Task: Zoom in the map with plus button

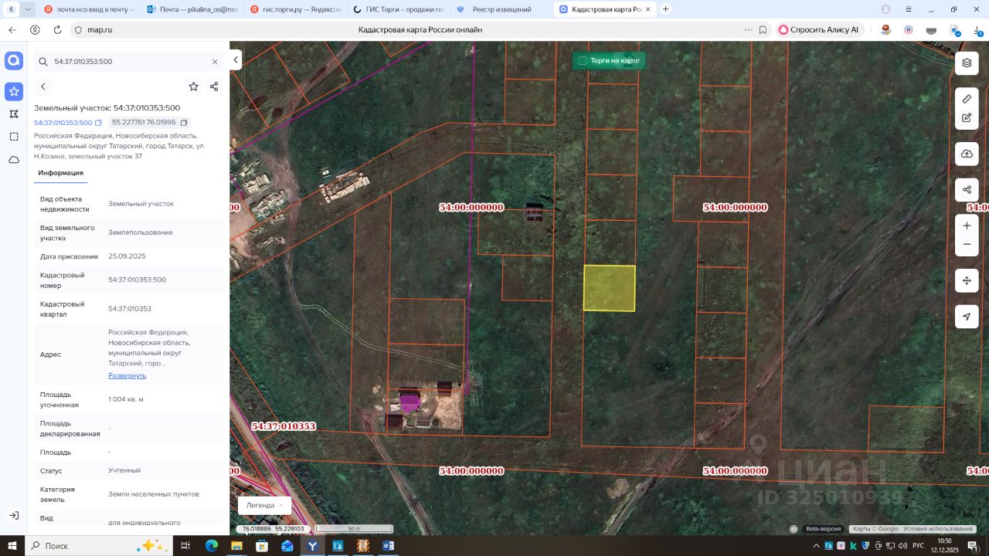Action: [x=967, y=226]
